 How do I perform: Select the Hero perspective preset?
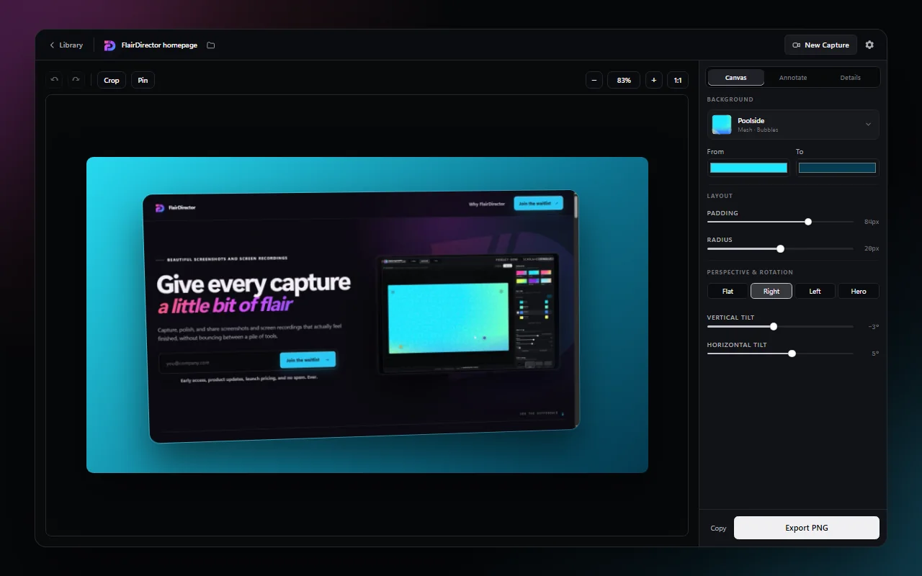[859, 291]
